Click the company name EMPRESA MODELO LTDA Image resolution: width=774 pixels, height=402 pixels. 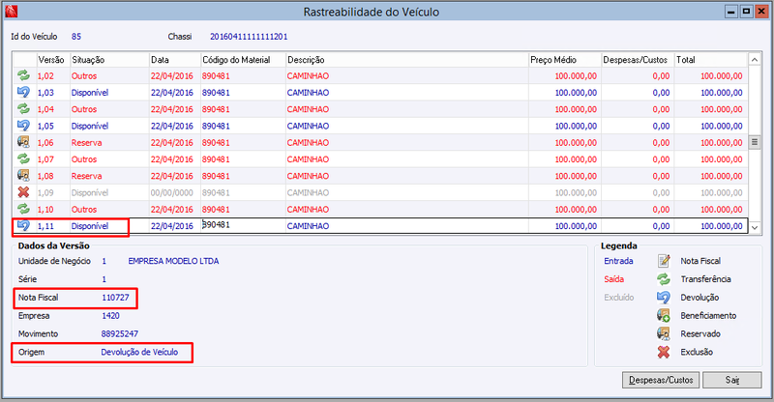tap(173, 261)
